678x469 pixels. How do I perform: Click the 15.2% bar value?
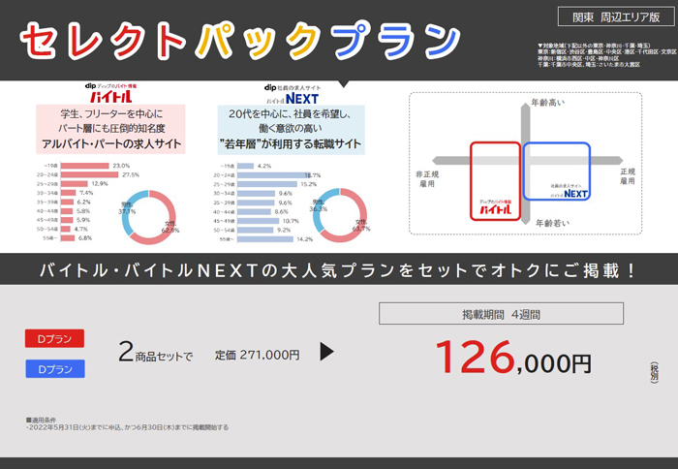pyautogui.click(x=309, y=184)
